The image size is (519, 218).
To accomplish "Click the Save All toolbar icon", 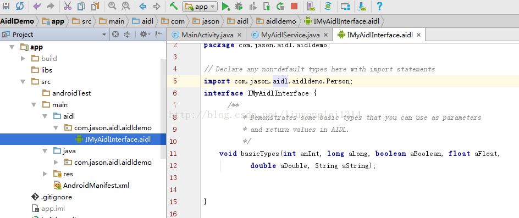I will [x=6, y=6].
